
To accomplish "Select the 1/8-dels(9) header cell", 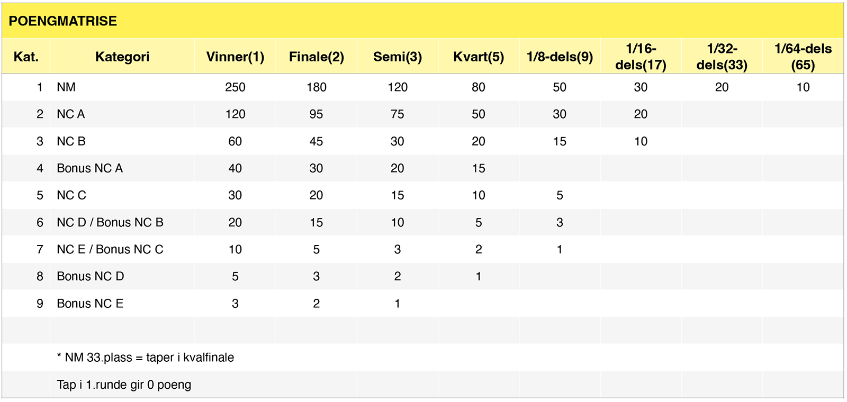I will (x=560, y=56).
